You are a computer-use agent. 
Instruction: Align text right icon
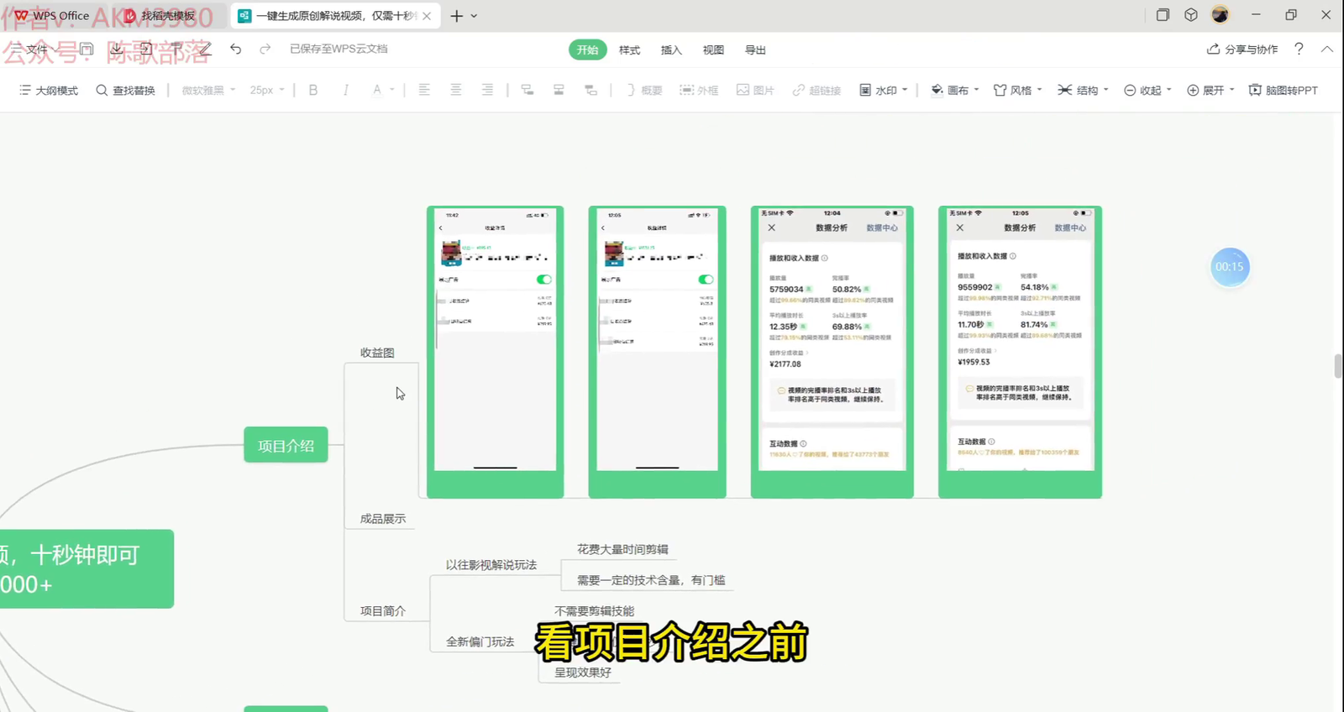[x=487, y=90]
